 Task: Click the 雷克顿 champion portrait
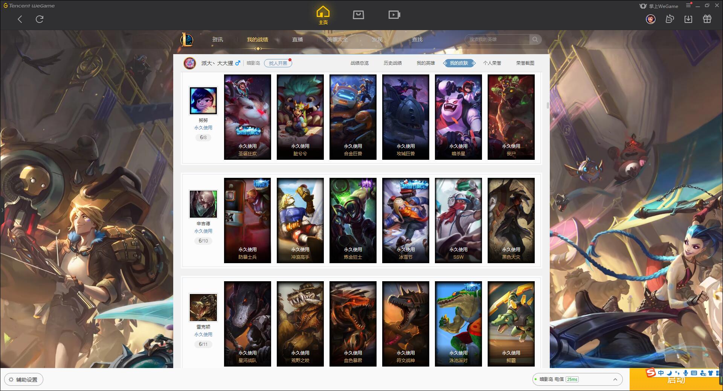click(x=203, y=308)
